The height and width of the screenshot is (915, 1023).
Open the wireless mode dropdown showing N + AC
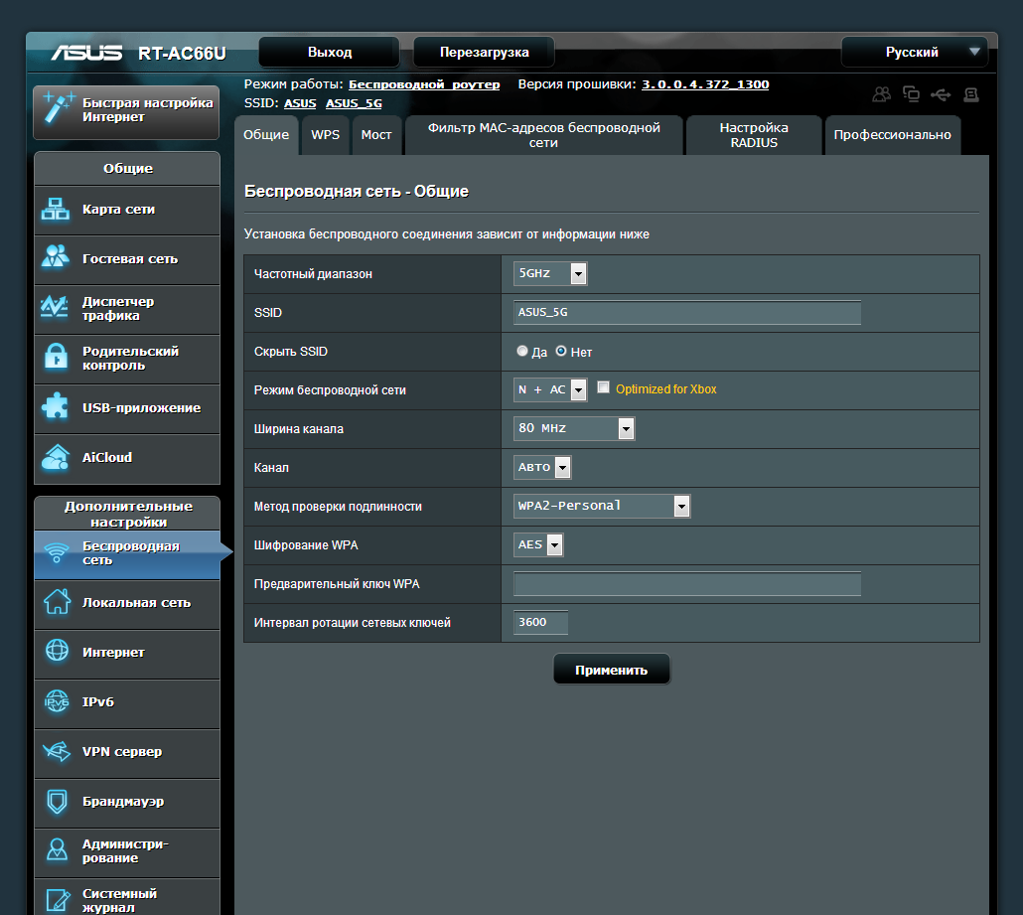pyautogui.click(x=550, y=389)
